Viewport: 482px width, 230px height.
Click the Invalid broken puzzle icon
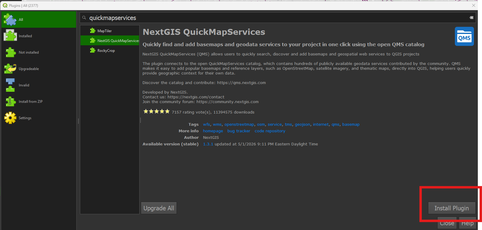pyautogui.click(x=10, y=85)
